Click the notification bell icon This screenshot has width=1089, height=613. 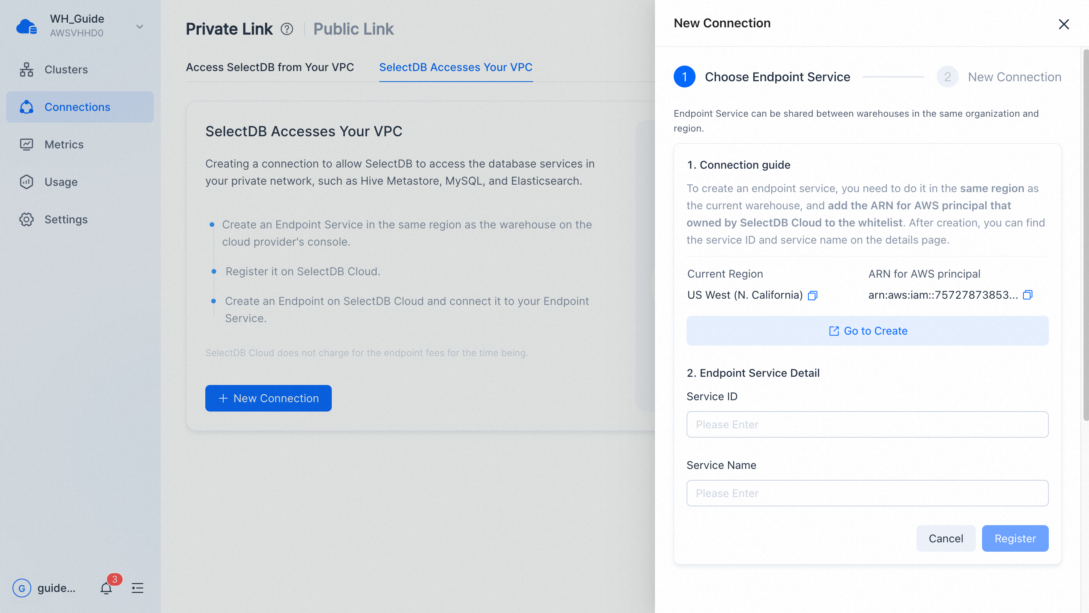pyautogui.click(x=106, y=588)
